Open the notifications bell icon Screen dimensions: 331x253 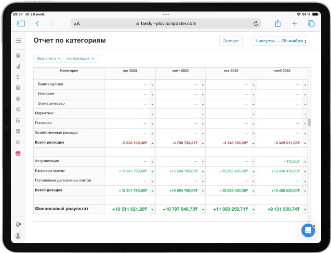point(18,224)
